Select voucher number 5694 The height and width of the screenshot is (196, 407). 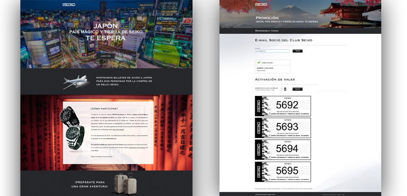click(x=283, y=150)
